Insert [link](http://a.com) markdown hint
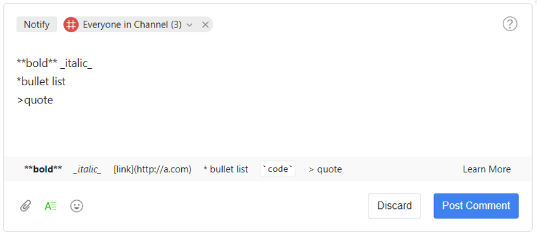This screenshot has height=235, width=537. [153, 169]
